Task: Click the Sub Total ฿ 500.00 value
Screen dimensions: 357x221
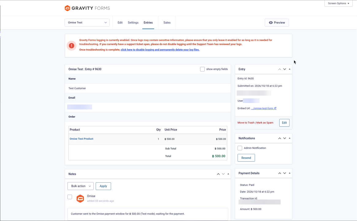Action: (220, 149)
